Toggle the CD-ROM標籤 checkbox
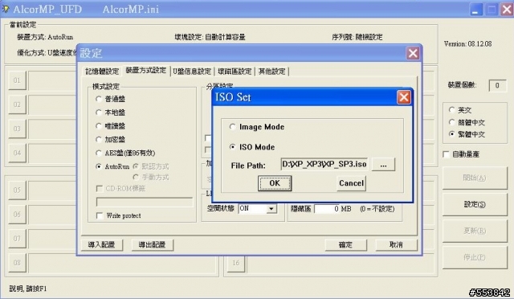This screenshot has height=299, width=514. point(99,188)
